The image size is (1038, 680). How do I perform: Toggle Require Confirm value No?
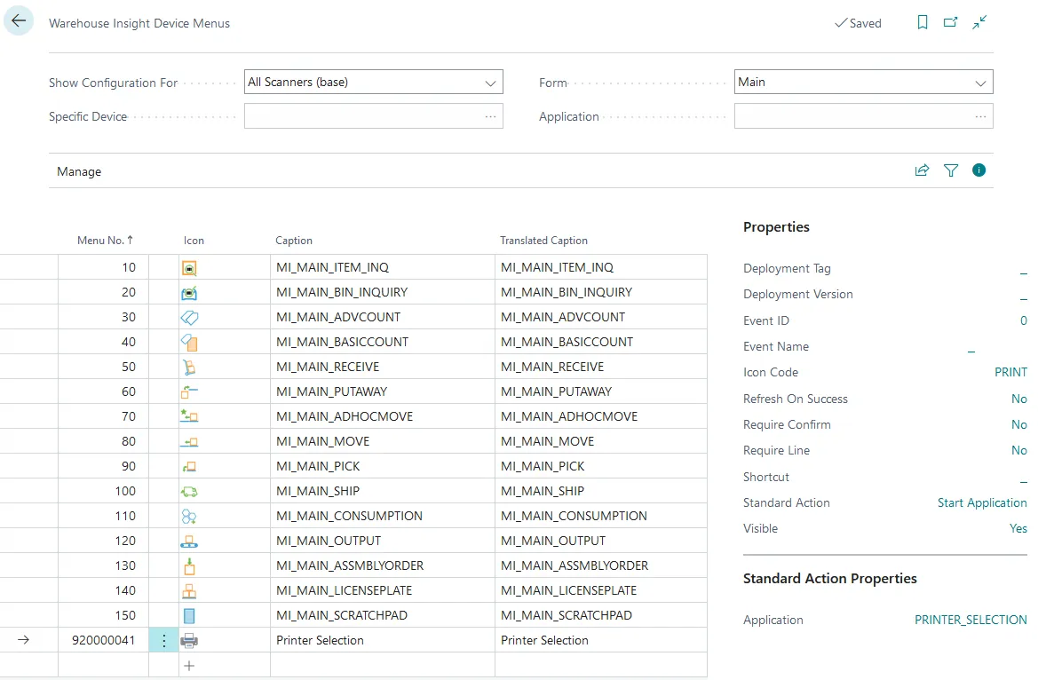click(x=1018, y=424)
